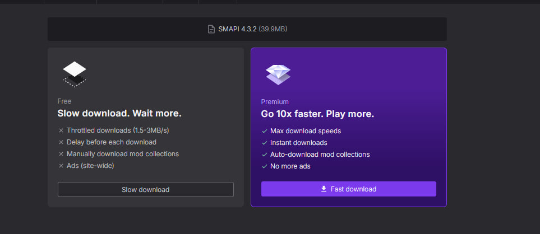Click the Premium diamond icon
This screenshot has height=234, width=540.
[x=278, y=74]
